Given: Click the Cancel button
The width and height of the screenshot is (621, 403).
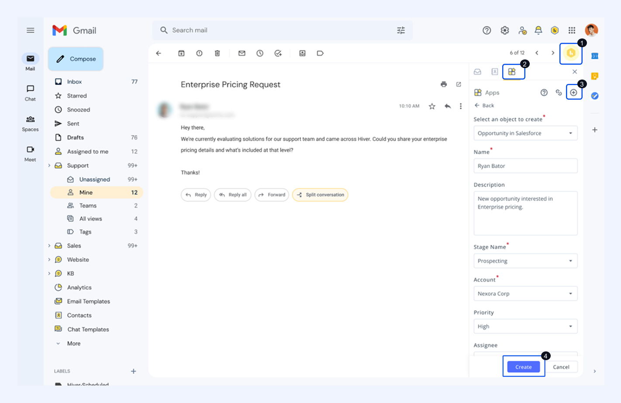Looking at the screenshot, I should click(x=561, y=367).
